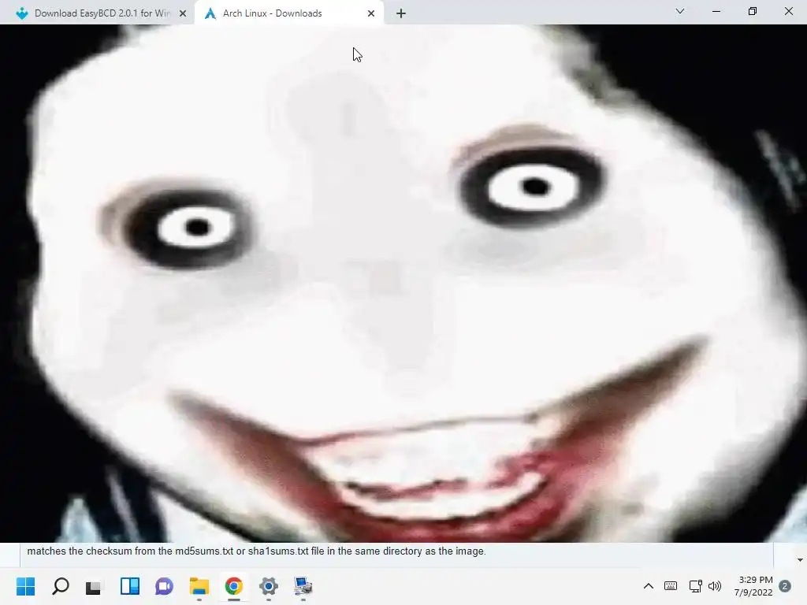Open the computer utility taskbar icon
This screenshot has height=605, width=807.
point(303,586)
